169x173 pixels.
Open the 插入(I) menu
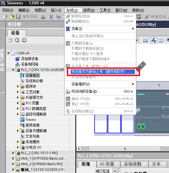tap(56, 10)
